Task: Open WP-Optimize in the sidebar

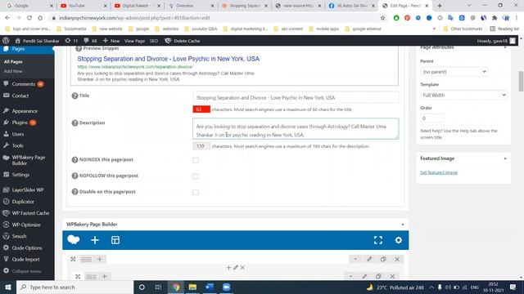Action: coord(27,225)
